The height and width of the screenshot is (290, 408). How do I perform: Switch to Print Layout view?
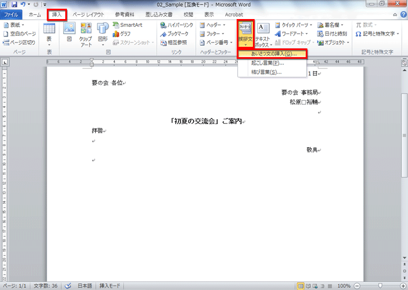300,286
